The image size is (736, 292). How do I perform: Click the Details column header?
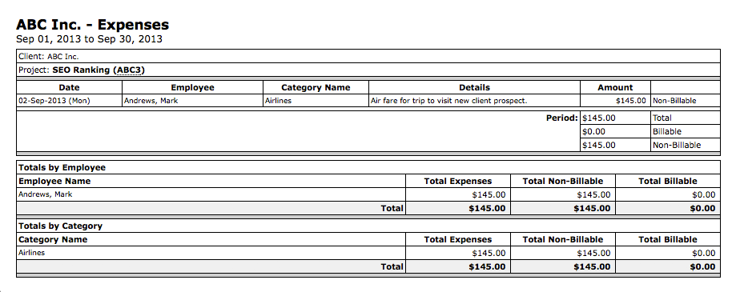474,87
